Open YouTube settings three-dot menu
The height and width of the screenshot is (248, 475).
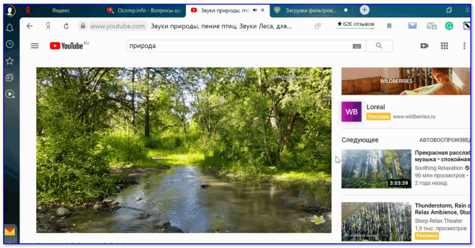[x=464, y=46]
